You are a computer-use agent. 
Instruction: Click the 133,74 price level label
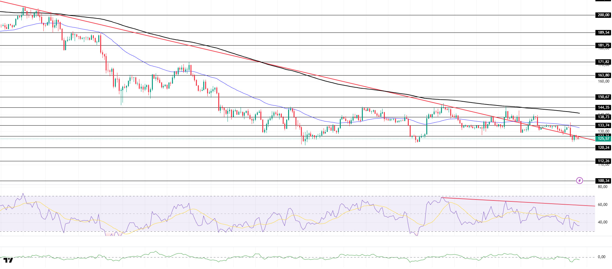pos(603,125)
